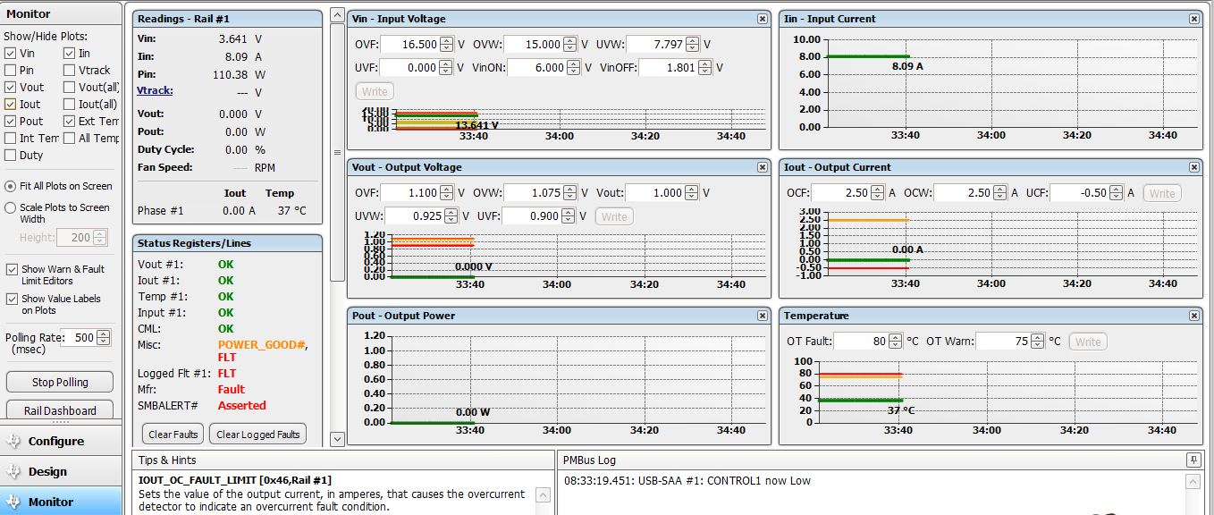
Task: Click the Vout UVF field showing 0.900
Action: click(533, 215)
